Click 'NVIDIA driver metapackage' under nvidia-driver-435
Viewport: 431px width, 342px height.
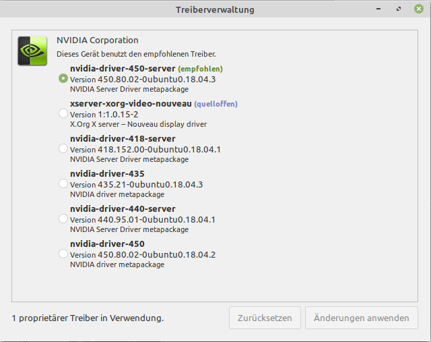[x=117, y=194]
